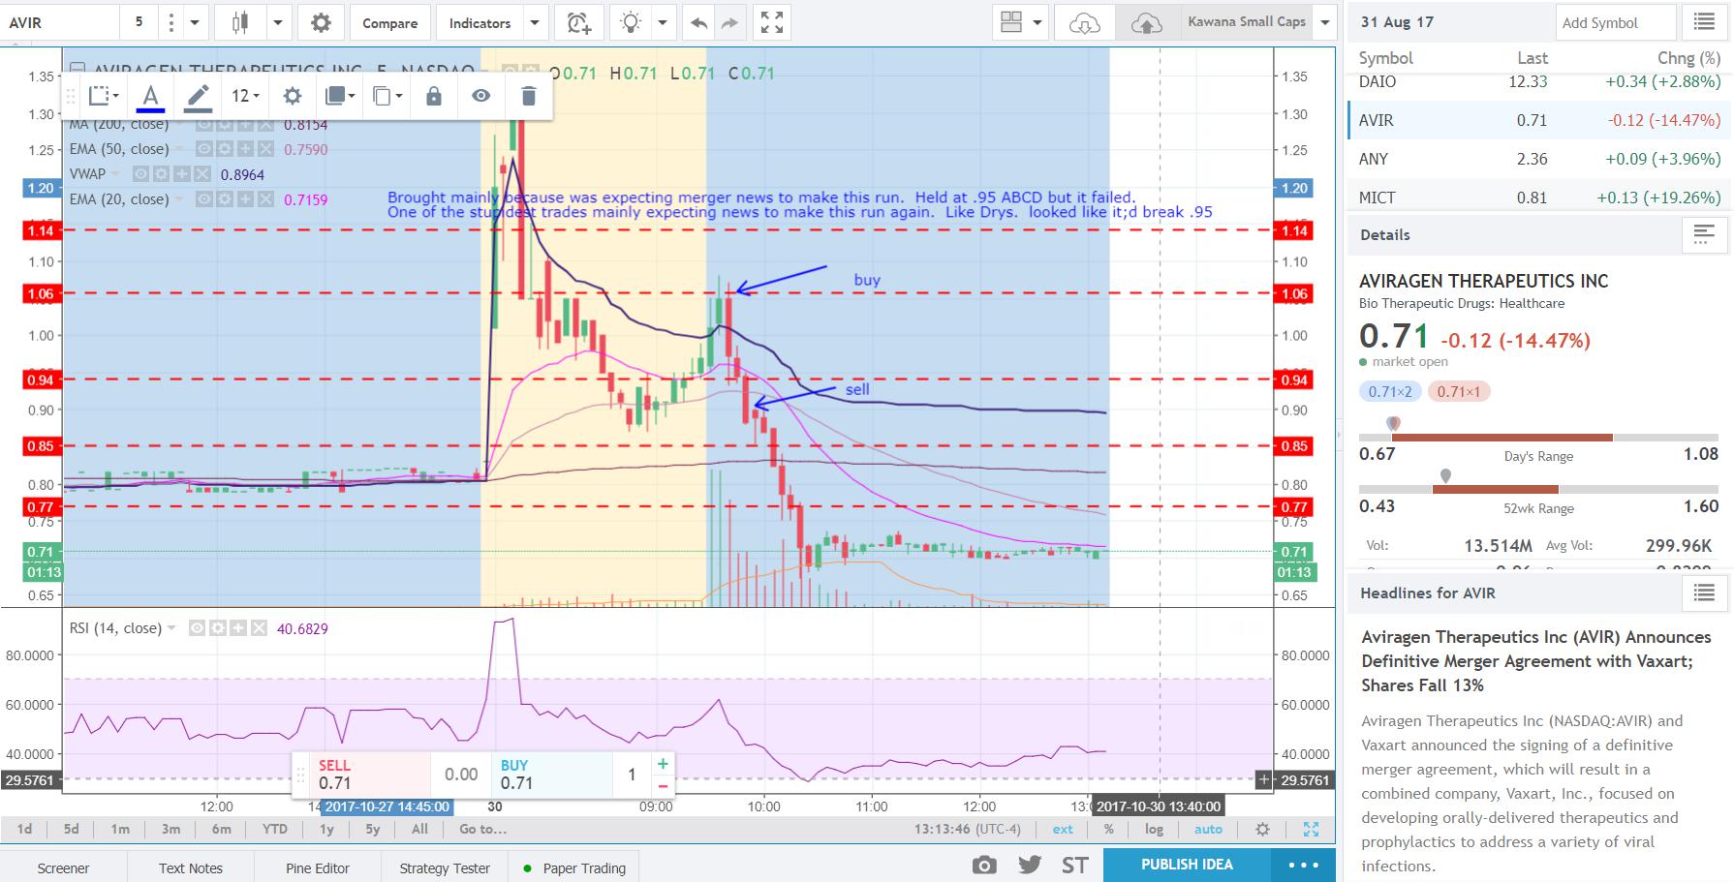
Task: Open the visual order layers menu
Action: point(339,96)
